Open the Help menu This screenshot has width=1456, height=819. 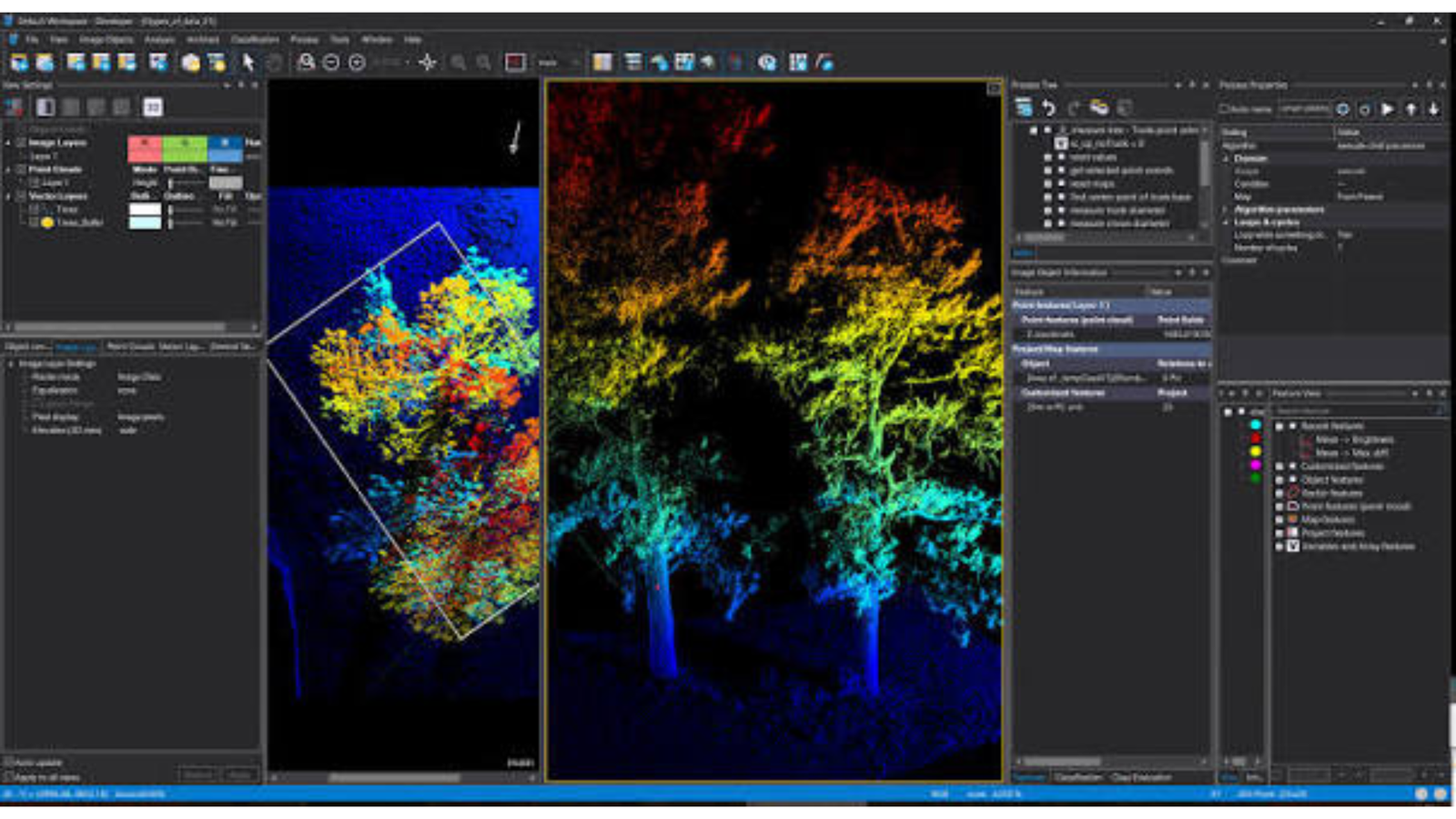(x=412, y=40)
